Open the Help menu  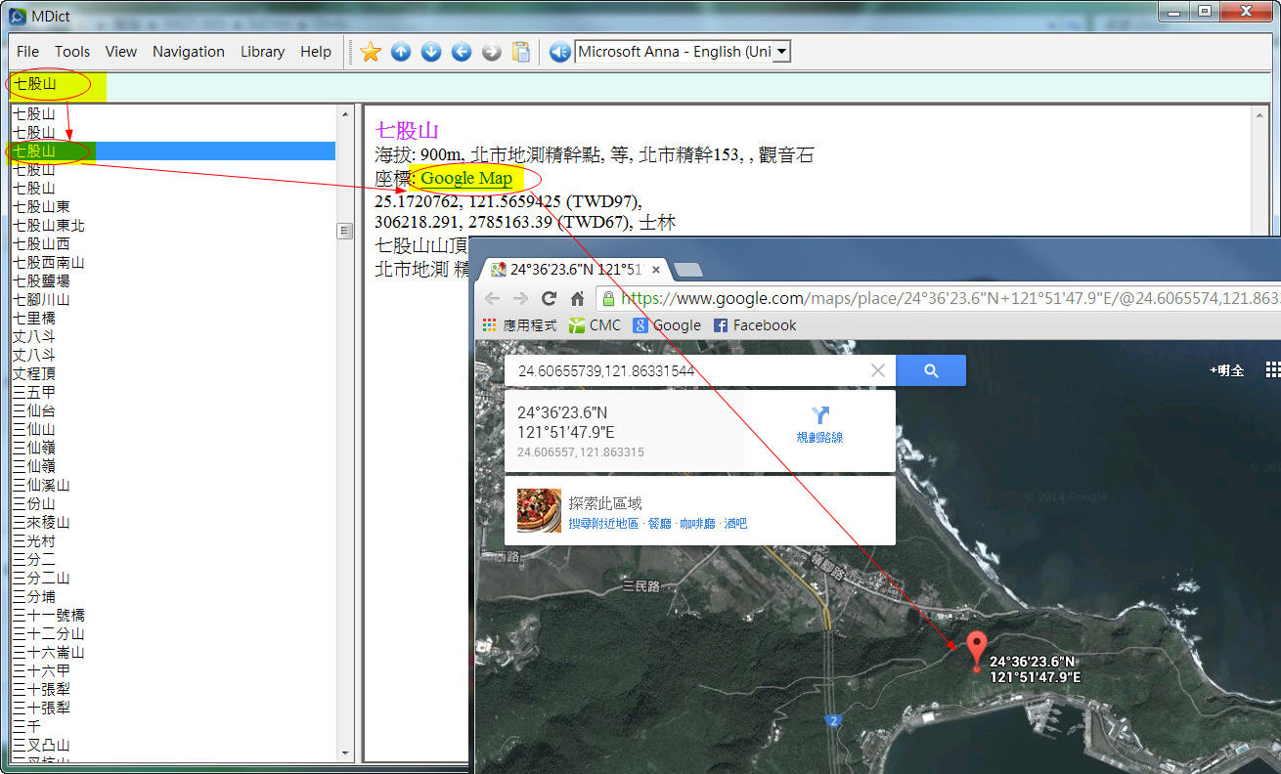316,52
